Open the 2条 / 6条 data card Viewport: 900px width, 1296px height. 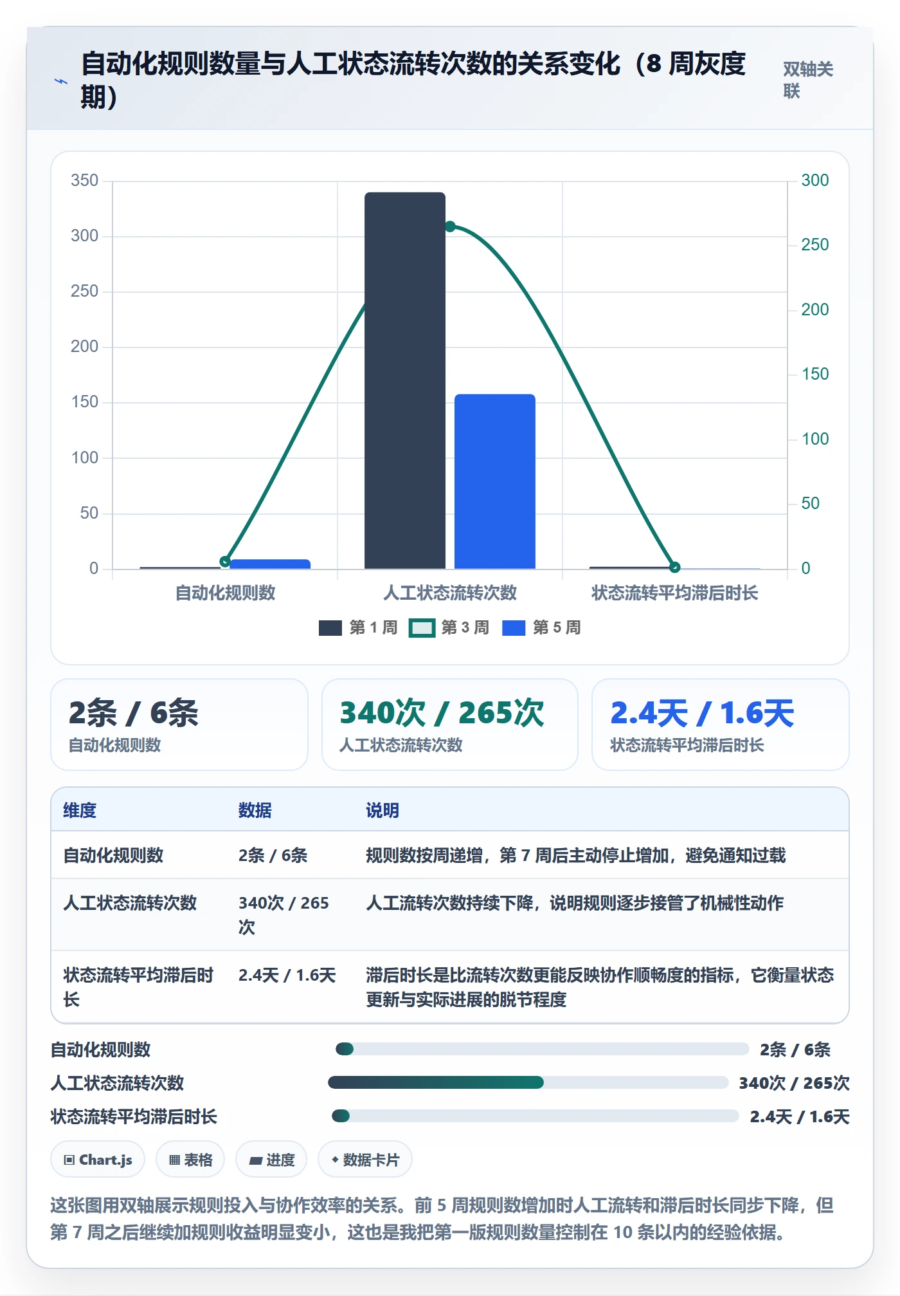[x=179, y=725]
